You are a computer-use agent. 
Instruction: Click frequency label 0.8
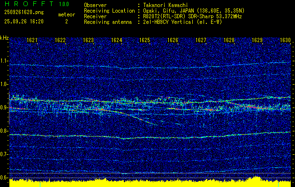(4, 131)
